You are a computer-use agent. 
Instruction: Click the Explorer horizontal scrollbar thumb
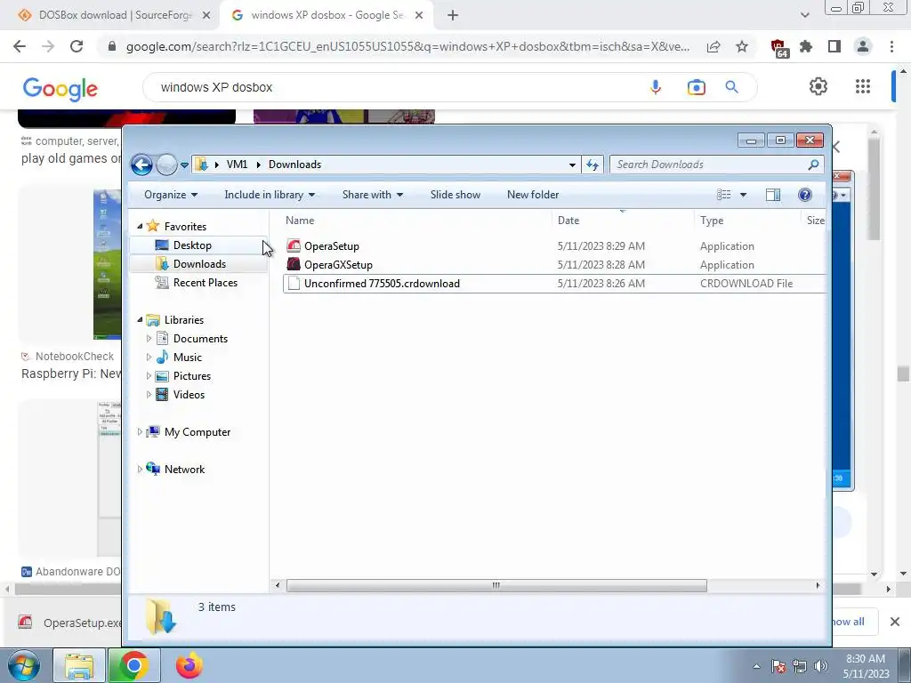tap(496, 585)
